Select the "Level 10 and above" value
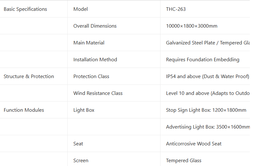259x166 pixels. coord(208,93)
